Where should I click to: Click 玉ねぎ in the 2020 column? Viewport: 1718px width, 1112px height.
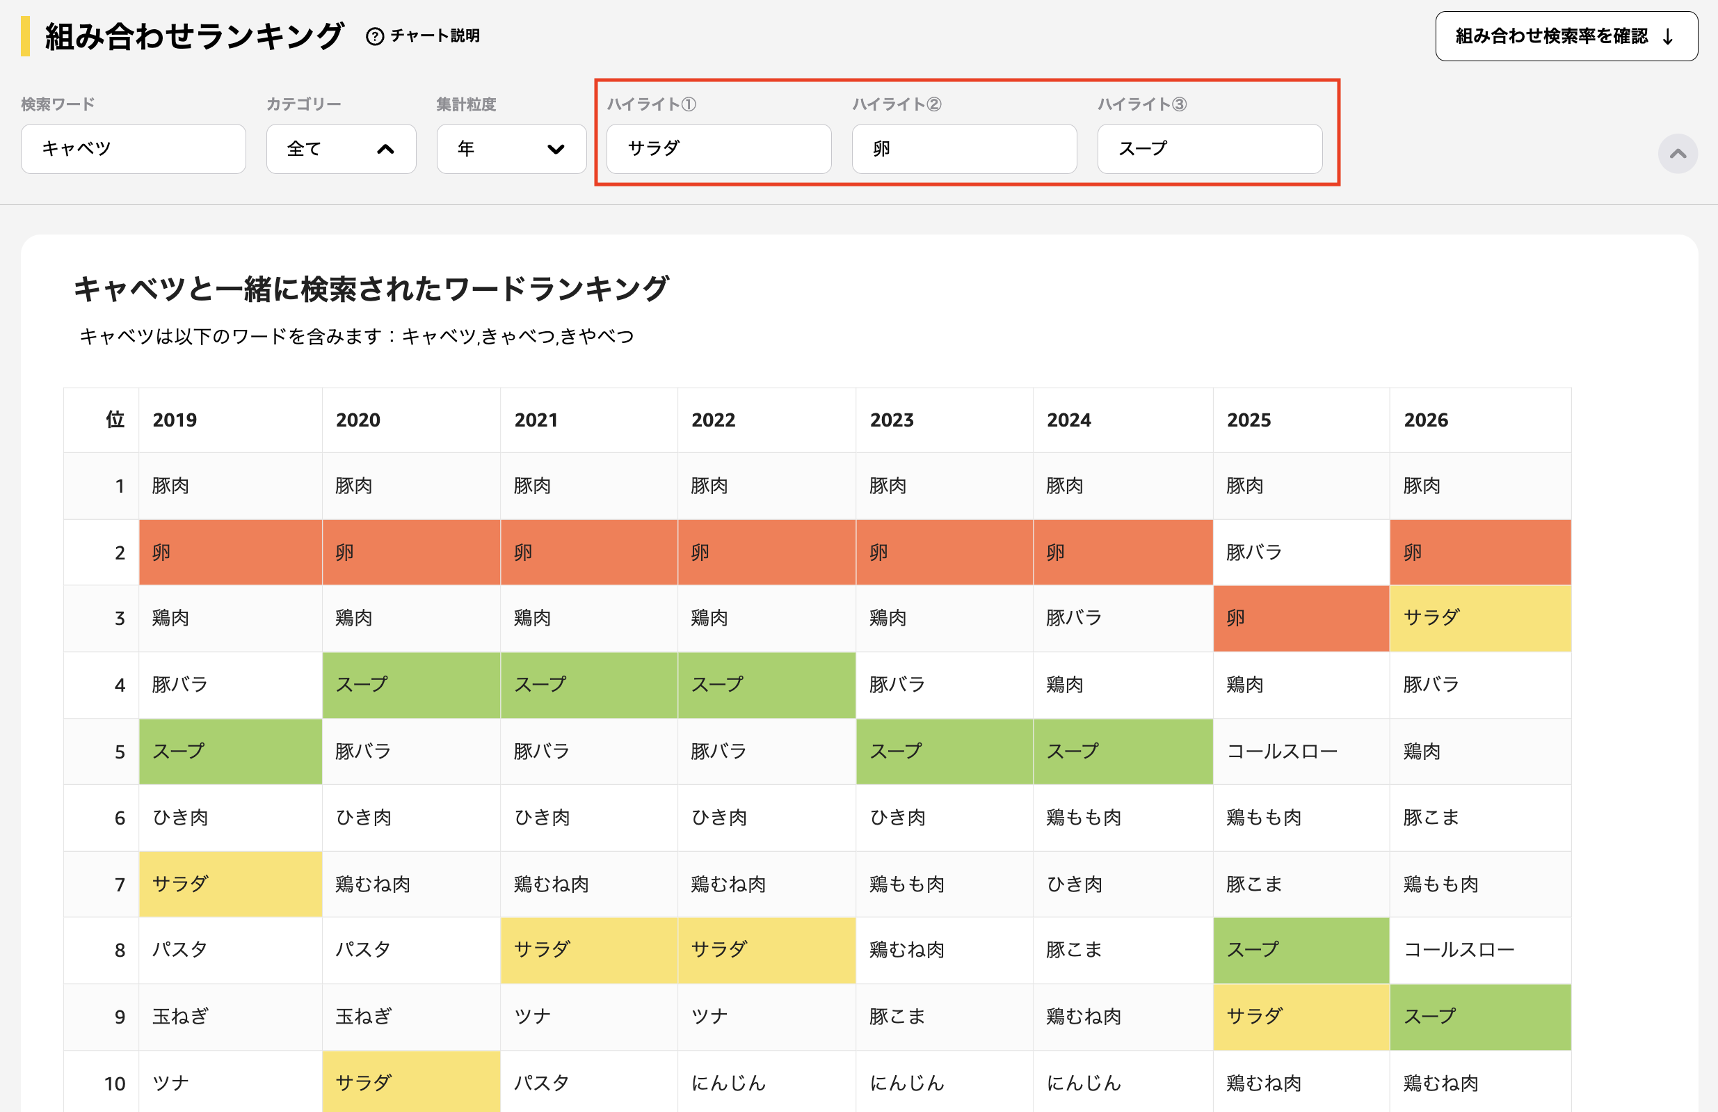point(364,1016)
